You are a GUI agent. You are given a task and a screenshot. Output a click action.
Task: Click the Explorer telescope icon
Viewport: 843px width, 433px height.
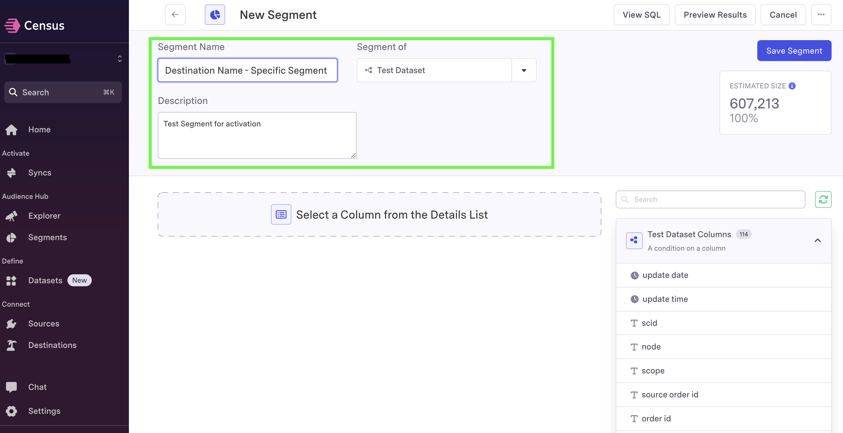click(11, 216)
